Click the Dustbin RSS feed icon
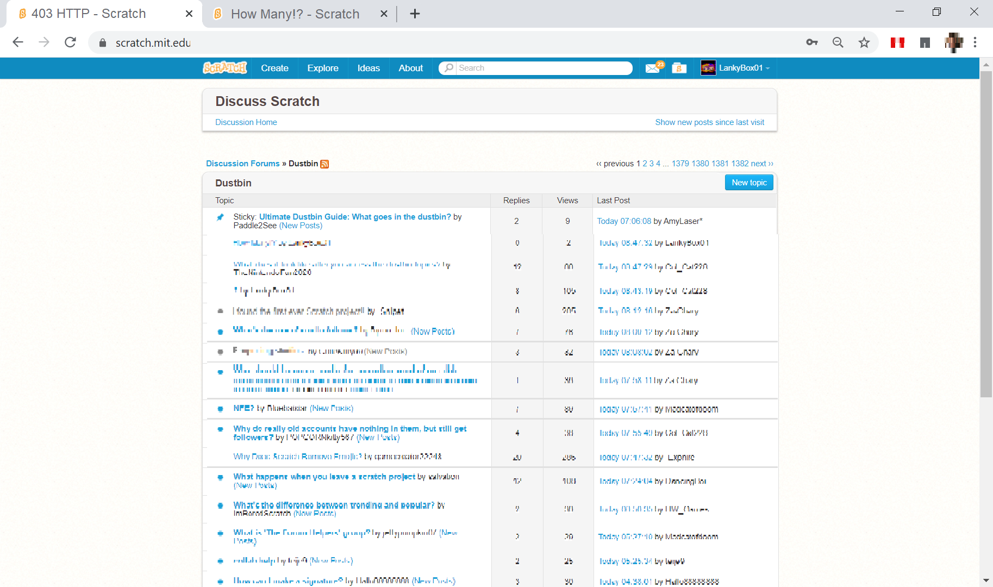This screenshot has height=587, width=993. tap(324, 164)
